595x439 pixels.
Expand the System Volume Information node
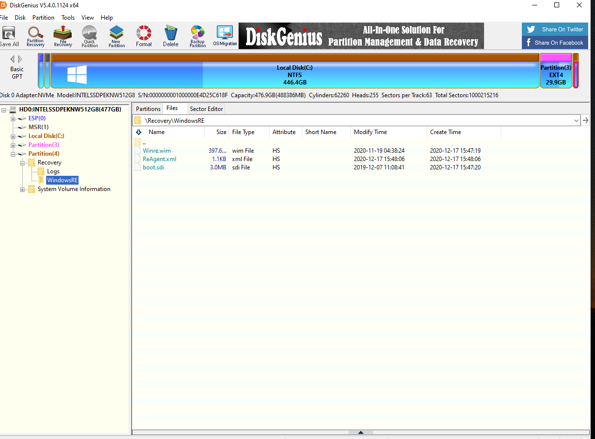[23, 189]
